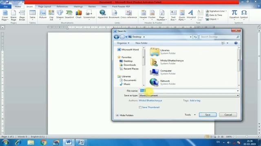Click the Back arrow in Save As dialog
This screenshot has width=261, height=146.
(116, 37)
